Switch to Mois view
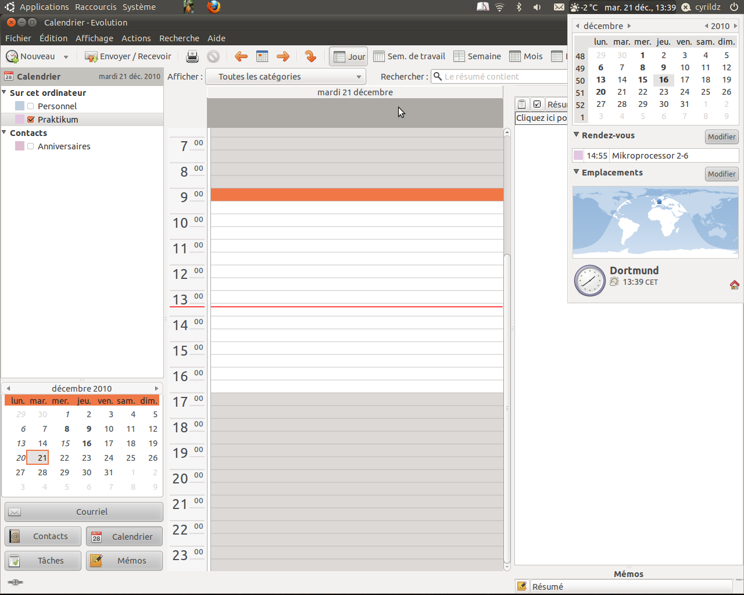The width and height of the screenshot is (744, 595). (x=526, y=56)
